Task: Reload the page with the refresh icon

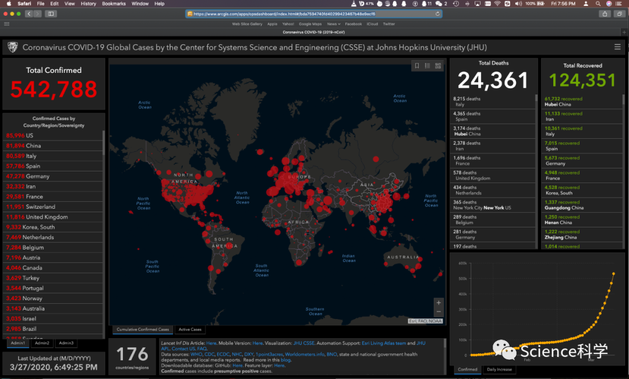Action: (x=437, y=13)
